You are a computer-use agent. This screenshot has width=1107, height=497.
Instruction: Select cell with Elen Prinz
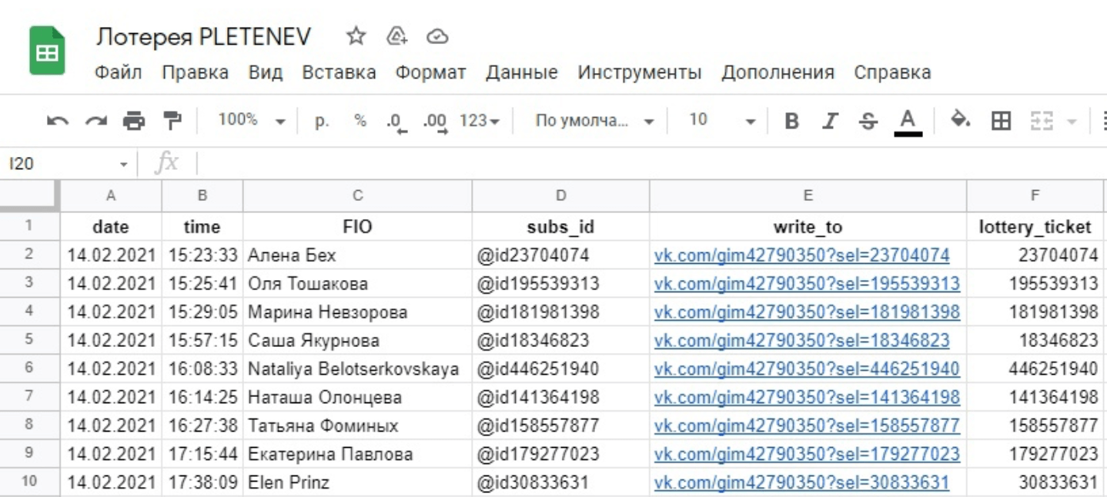(x=357, y=482)
